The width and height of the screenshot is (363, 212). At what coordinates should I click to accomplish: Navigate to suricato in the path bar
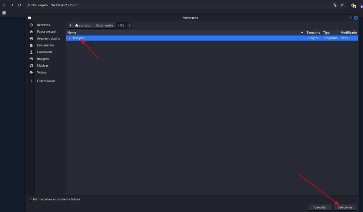point(83,25)
